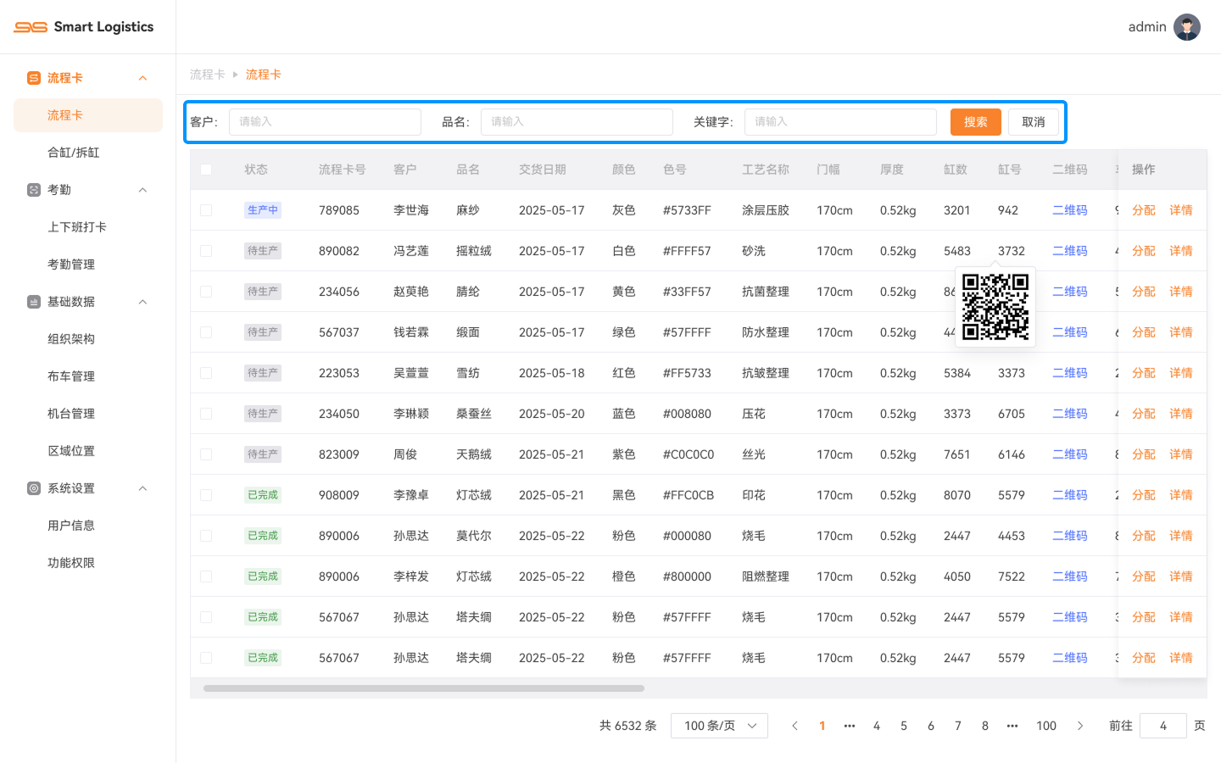Viewport: 1221px width, 763px height.
Task: Toggle the select-all checkbox in table header
Action: point(206,170)
